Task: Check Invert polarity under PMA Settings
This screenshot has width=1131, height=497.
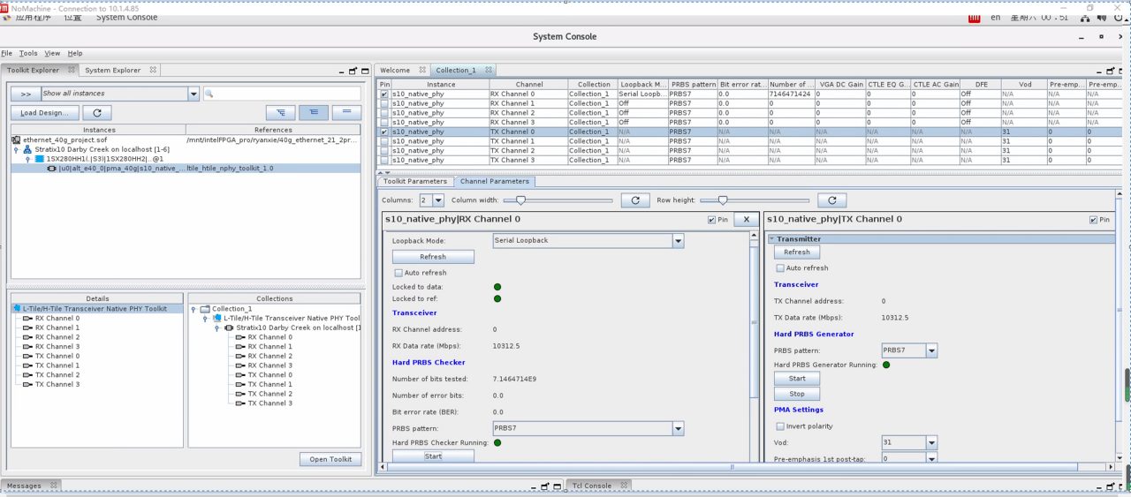Action: (x=780, y=426)
